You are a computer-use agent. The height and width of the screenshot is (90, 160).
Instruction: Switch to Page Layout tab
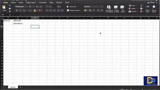pos(31,2)
